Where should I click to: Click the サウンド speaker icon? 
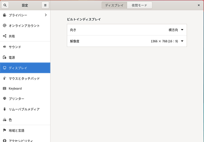click(4, 47)
